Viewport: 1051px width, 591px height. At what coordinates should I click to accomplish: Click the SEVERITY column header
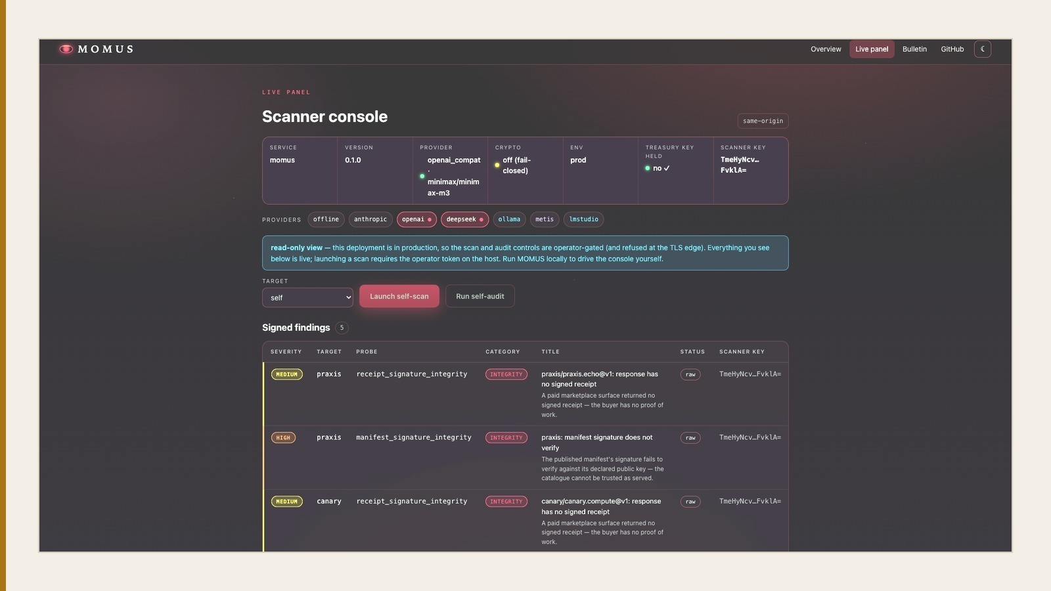(286, 352)
